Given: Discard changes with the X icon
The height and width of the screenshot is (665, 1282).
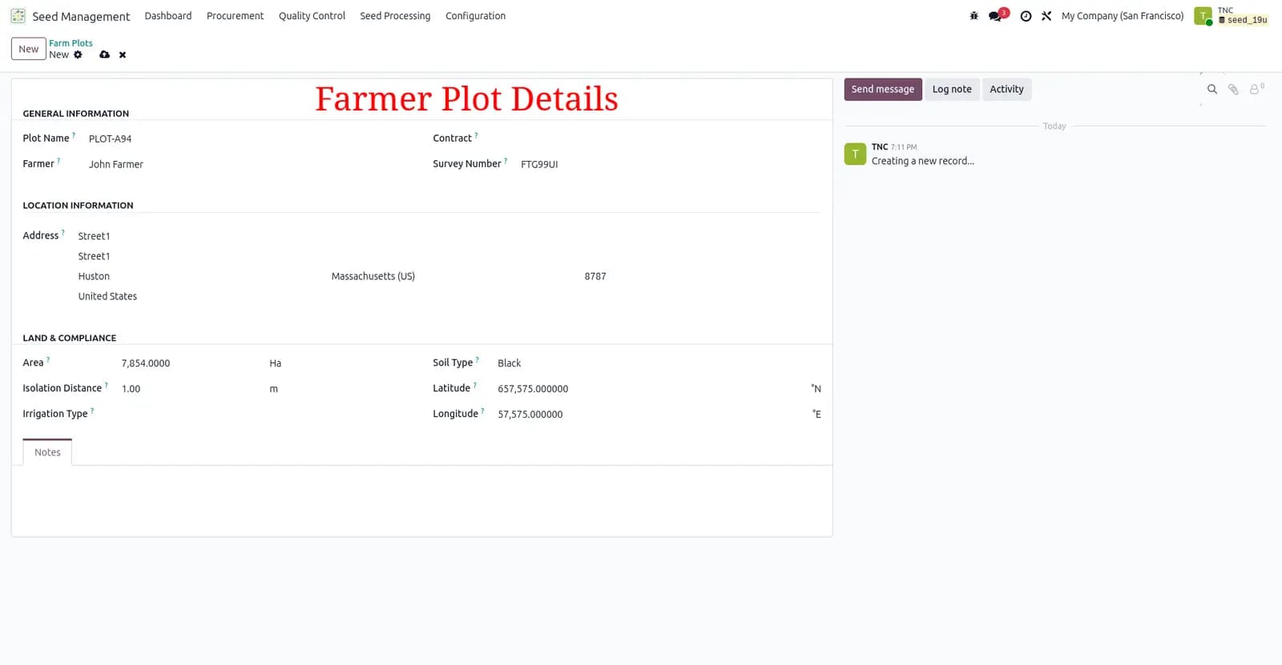Looking at the screenshot, I should (123, 55).
